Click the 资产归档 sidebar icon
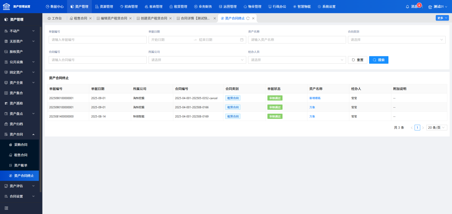 [x=6, y=124]
